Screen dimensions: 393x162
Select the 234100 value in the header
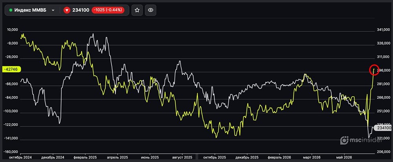point(81,10)
